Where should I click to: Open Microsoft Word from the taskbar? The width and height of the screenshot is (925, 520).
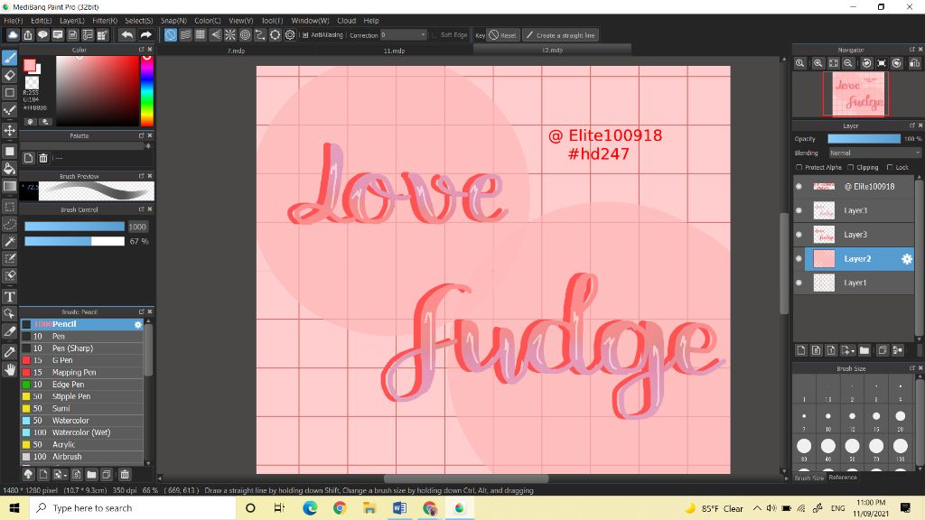coord(399,508)
